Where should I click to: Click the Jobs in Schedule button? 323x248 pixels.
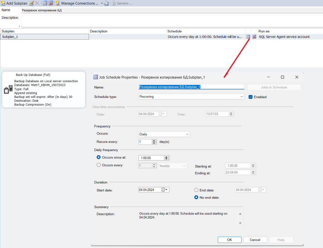pyautogui.click(x=274, y=87)
